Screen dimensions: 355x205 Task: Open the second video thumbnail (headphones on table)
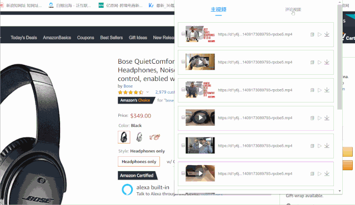[x=200, y=62]
